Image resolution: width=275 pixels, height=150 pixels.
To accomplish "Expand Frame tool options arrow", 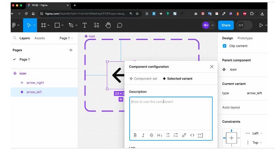I will point(49,25).
